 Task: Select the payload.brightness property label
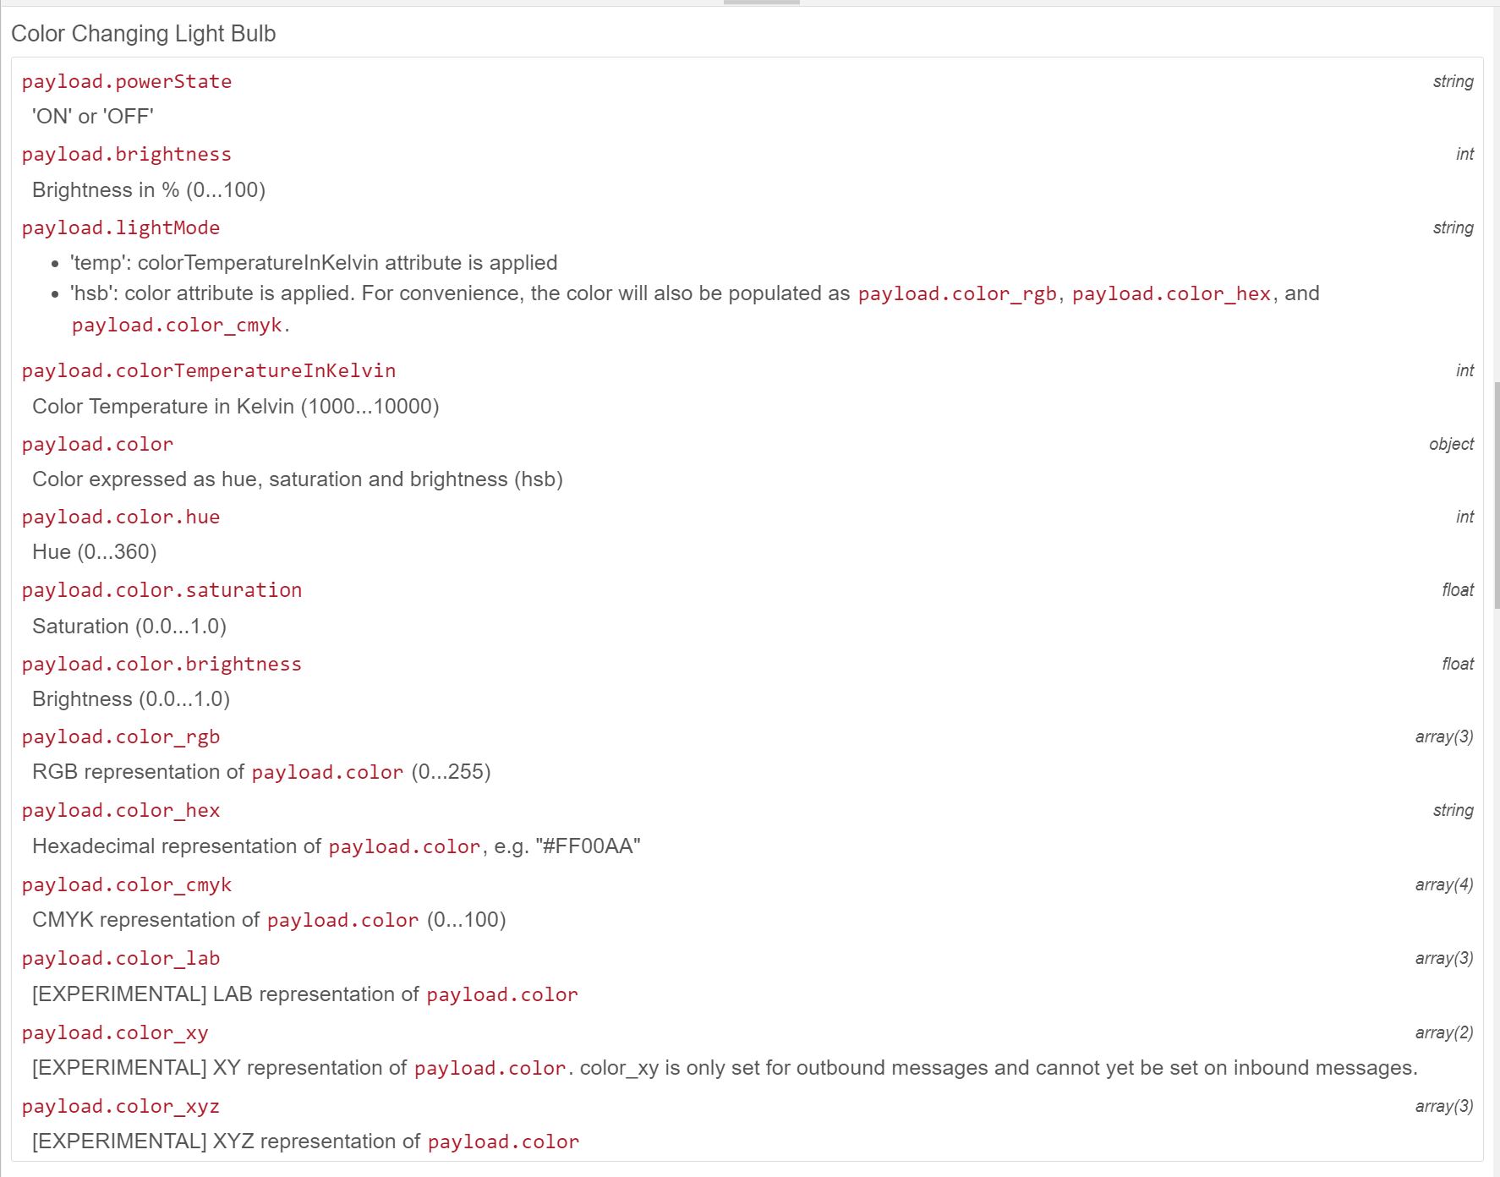pyautogui.click(x=127, y=155)
